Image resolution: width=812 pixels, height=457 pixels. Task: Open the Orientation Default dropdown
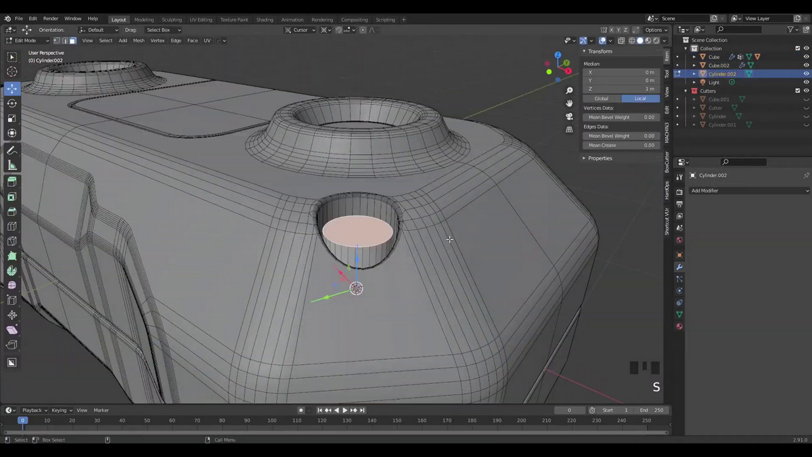[x=99, y=30]
